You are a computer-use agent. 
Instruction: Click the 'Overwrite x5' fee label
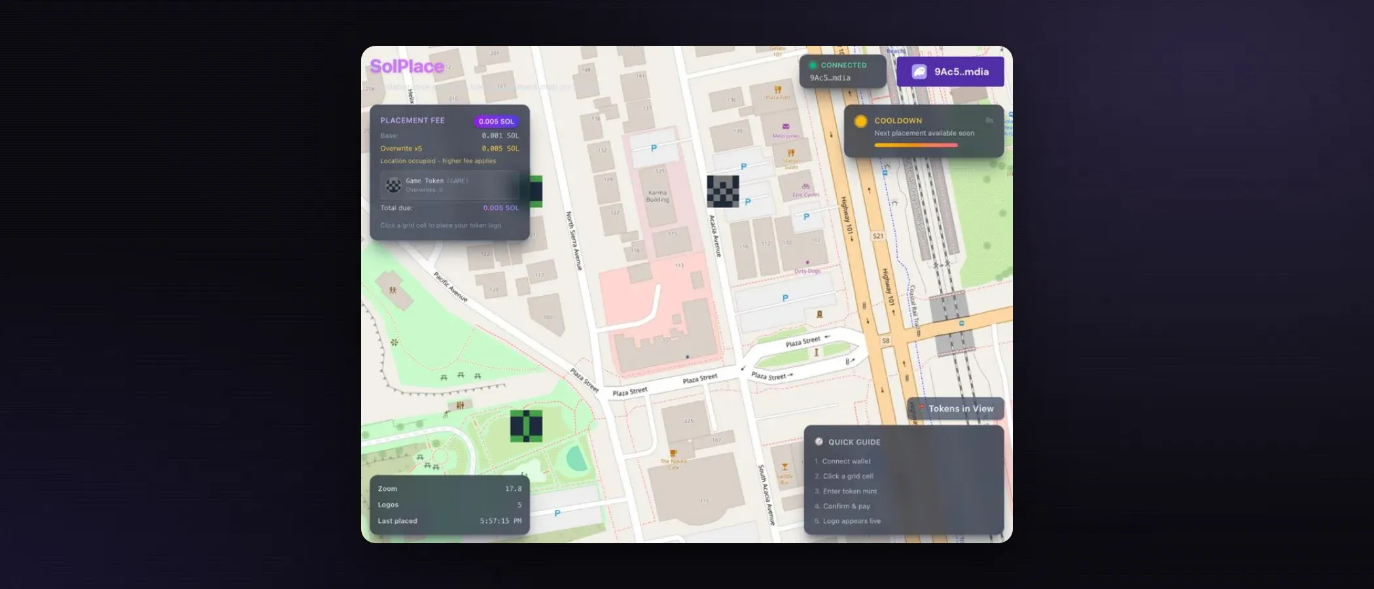pyautogui.click(x=401, y=149)
